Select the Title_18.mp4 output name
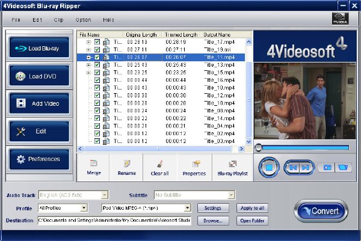Viewport: 361px width, 241px height. 219,103
